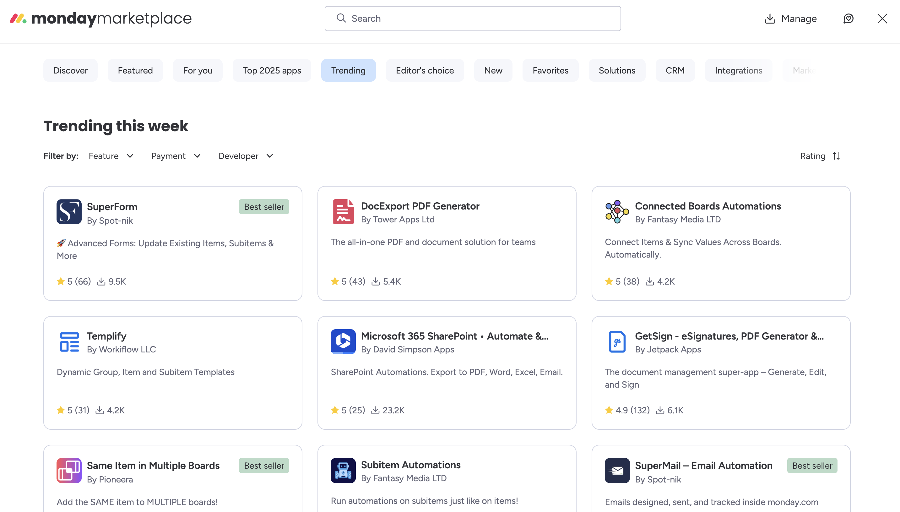Open the feedback chat icon
This screenshot has height=512, width=900.
coord(848,19)
